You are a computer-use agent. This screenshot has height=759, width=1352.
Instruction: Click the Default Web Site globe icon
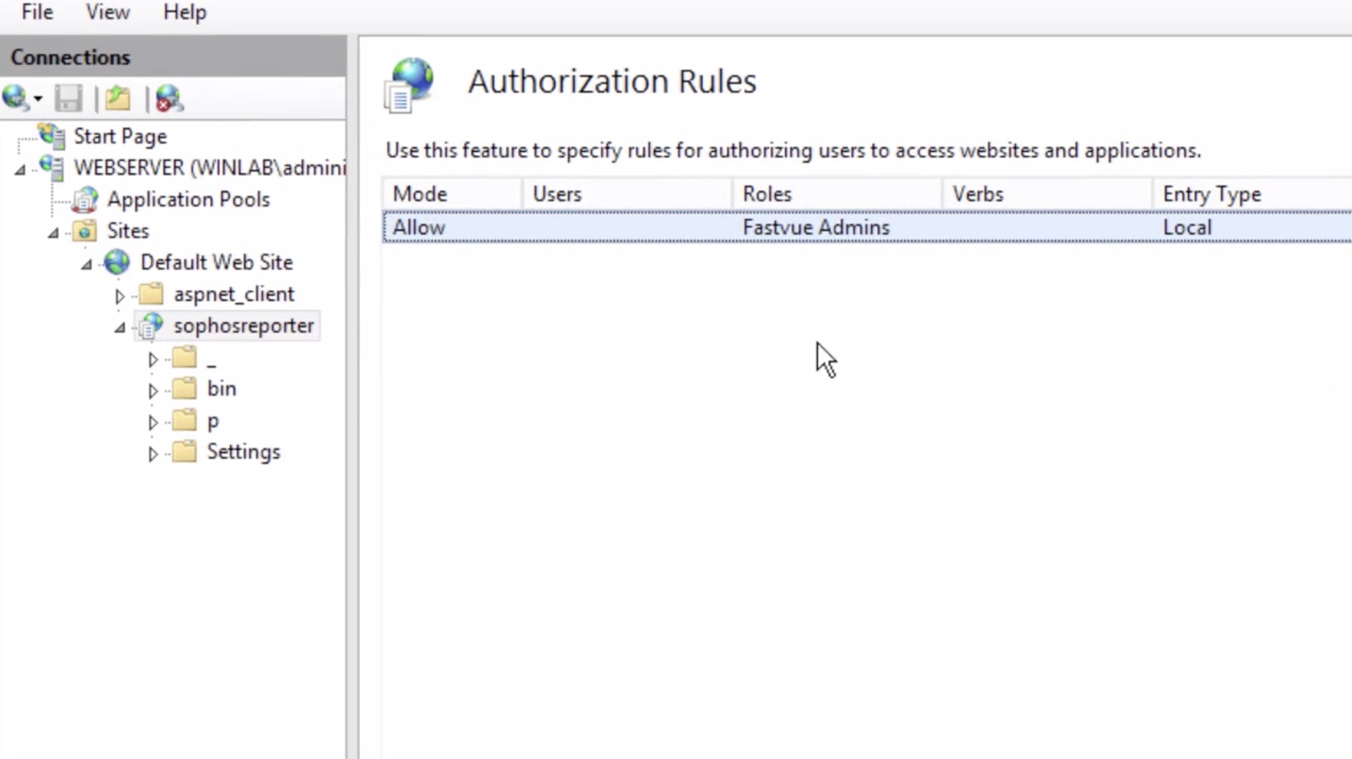[116, 262]
